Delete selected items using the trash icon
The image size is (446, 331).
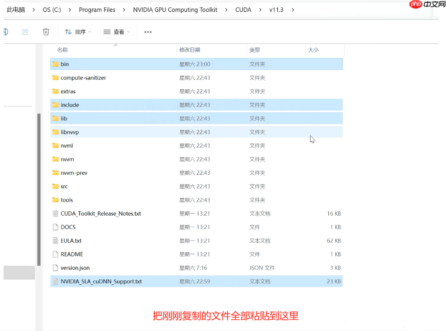pos(45,32)
